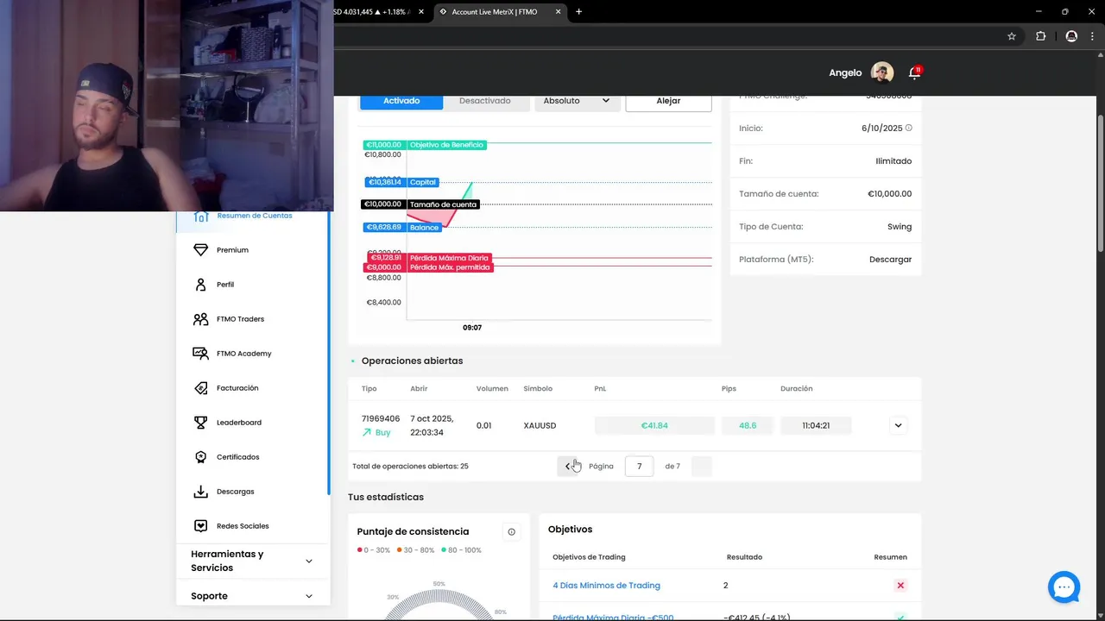This screenshot has width=1105, height=621.
Task: Click Capital chart label
Action: [423, 182]
